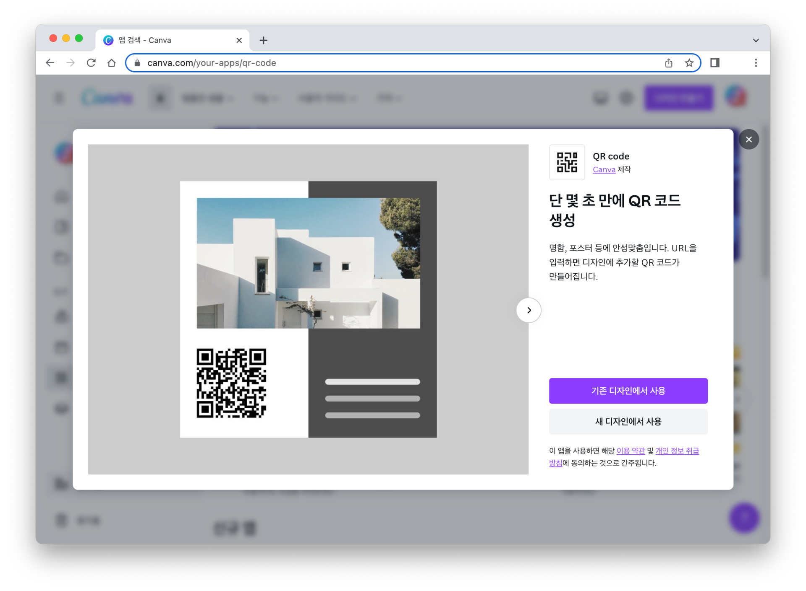
Task: Expand the tab search chevron
Action: (x=756, y=41)
